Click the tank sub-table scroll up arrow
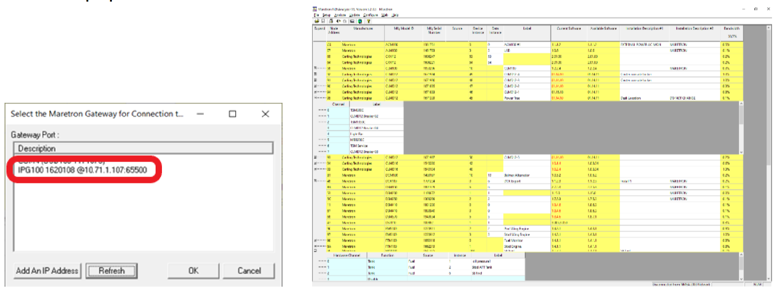Image resolution: width=777 pixels, height=296 pixels. 741,256
